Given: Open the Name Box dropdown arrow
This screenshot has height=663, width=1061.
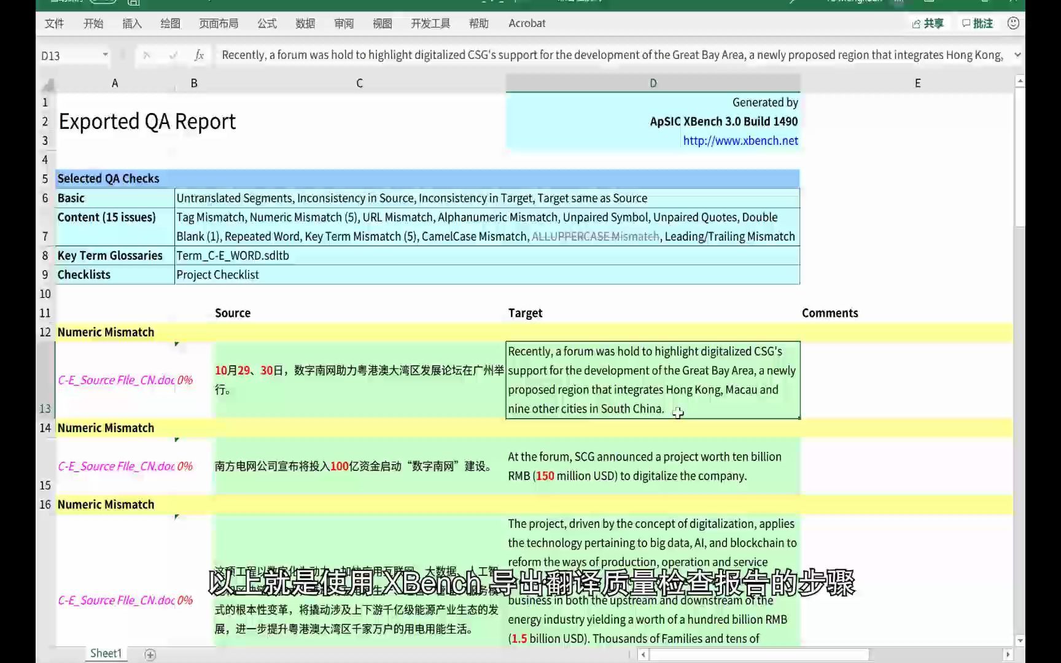Looking at the screenshot, I should point(105,55).
